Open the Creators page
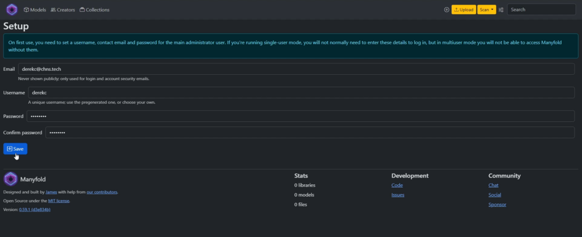 (x=63, y=10)
